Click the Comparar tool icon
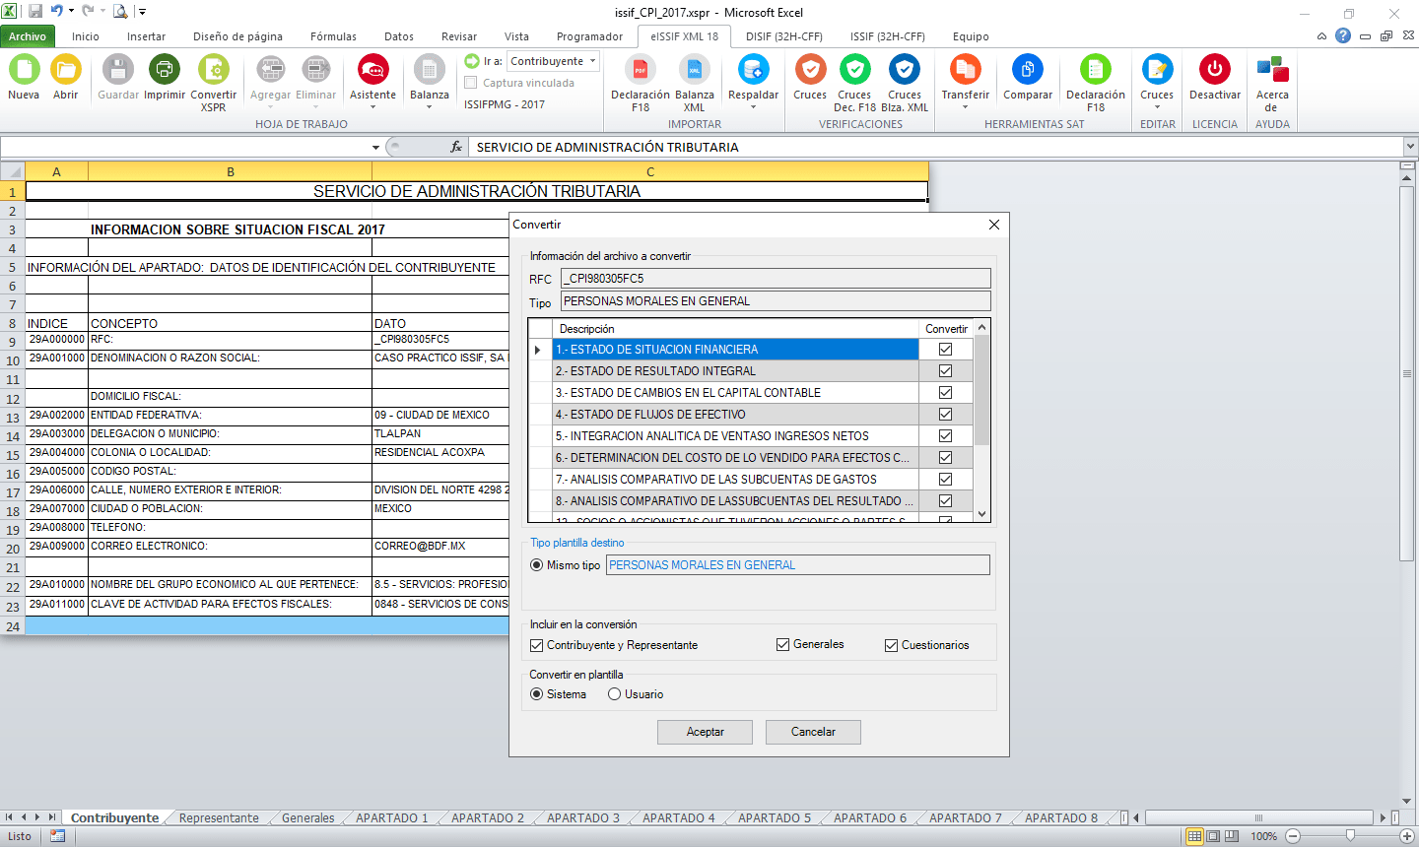The height and width of the screenshot is (847, 1419). click(x=1028, y=70)
